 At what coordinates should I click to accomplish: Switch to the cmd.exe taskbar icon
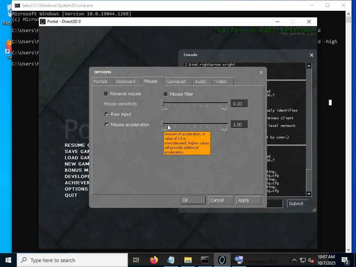tap(205, 260)
